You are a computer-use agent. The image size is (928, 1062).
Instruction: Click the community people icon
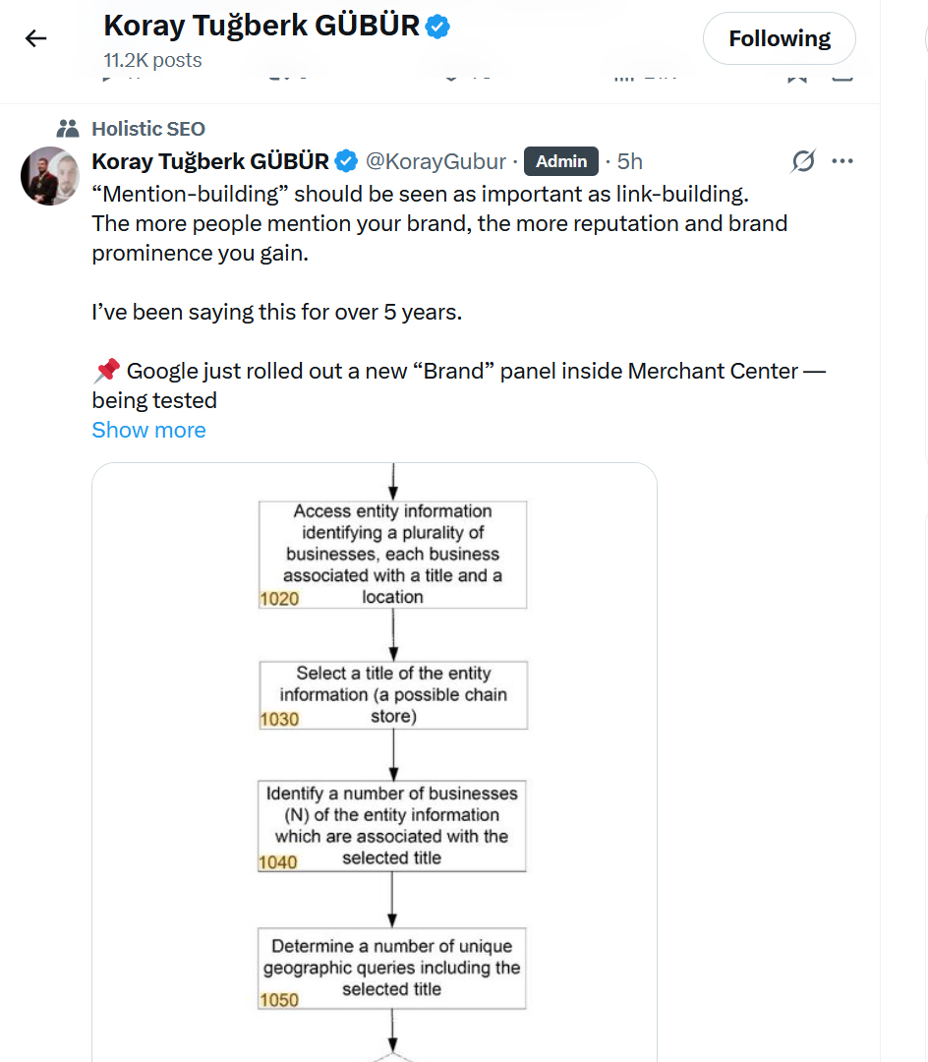(x=68, y=129)
